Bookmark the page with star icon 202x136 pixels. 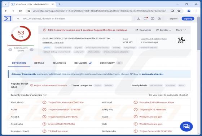pos(179,11)
